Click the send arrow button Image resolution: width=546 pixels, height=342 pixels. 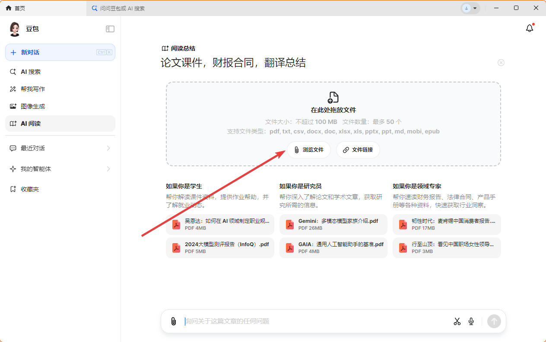click(494, 321)
